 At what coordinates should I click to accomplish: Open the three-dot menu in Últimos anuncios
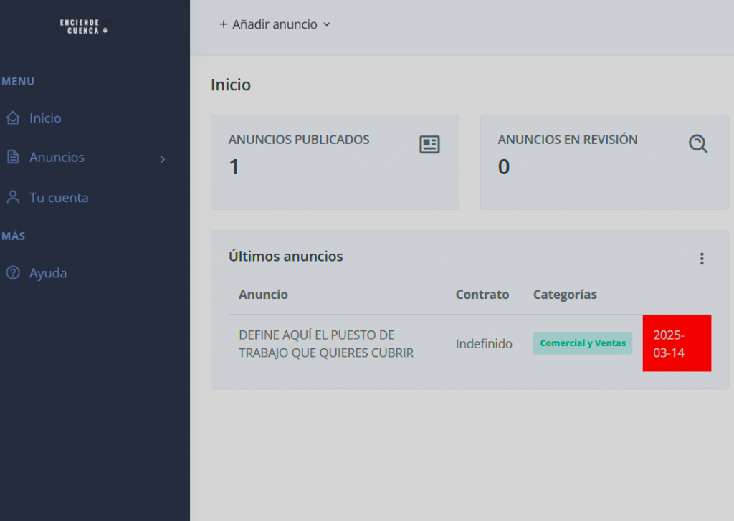click(x=702, y=259)
